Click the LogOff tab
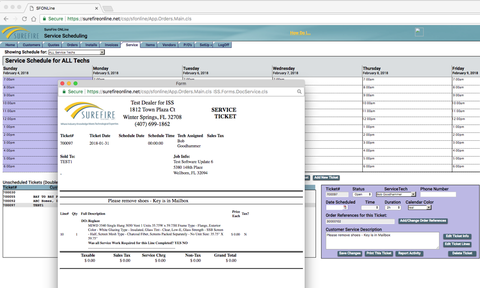The width and height of the screenshot is (480, 288). 224,45
